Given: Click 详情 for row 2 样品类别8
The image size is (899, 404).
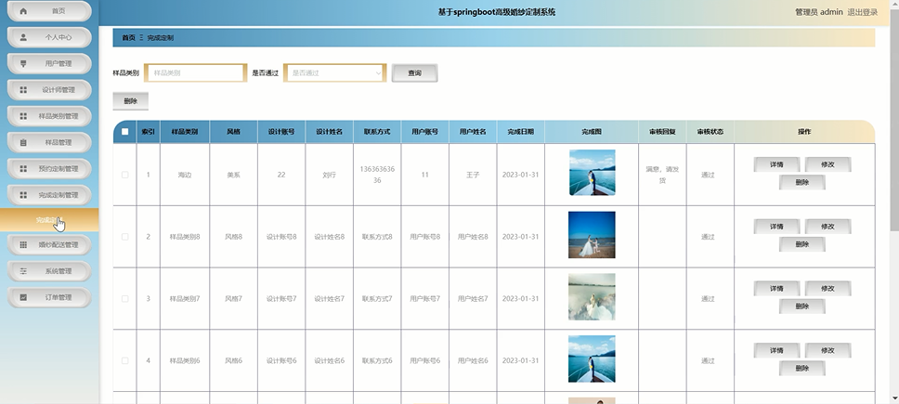Looking at the screenshot, I should click(776, 227).
